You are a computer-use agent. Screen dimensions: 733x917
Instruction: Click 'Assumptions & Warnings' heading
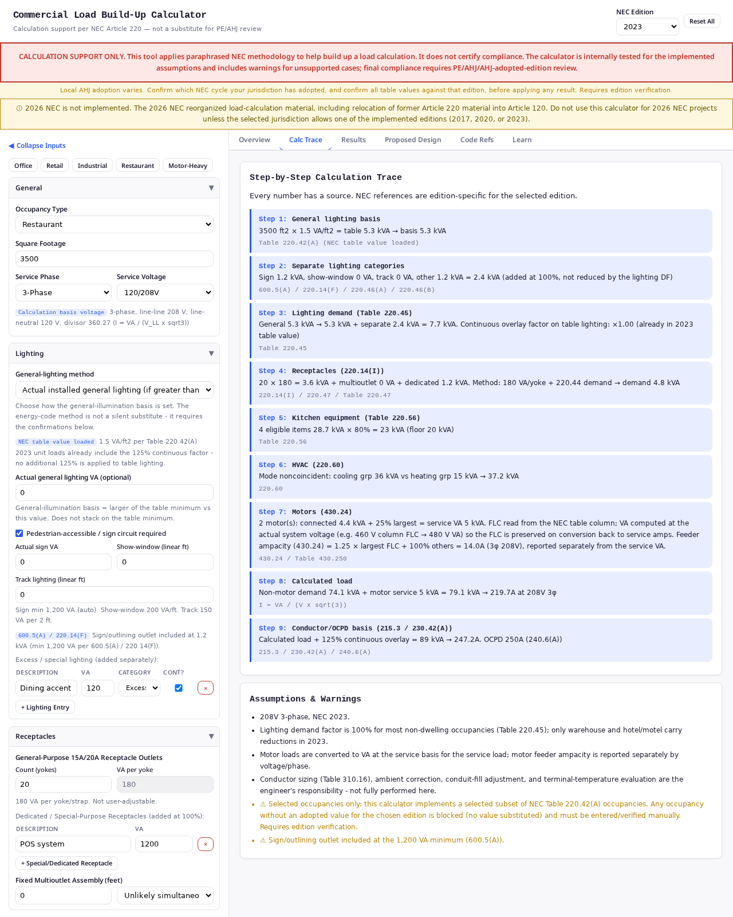[x=305, y=699]
